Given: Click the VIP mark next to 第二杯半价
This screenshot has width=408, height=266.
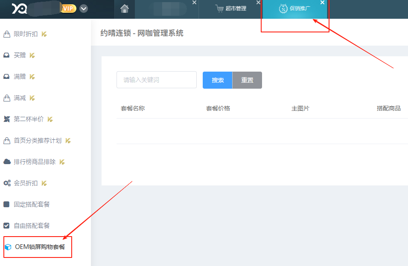Looking at the screenshot, I should (50, 119).
